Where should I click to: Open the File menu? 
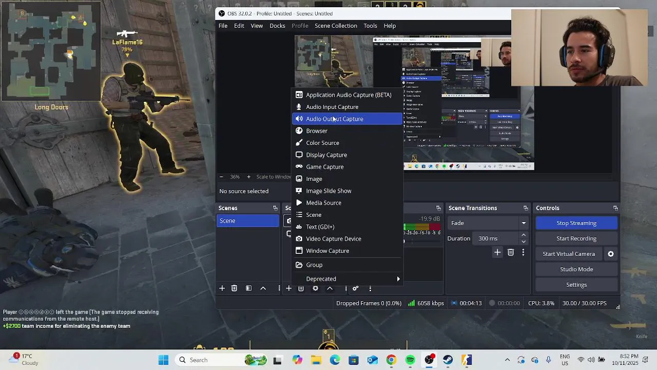(x=223, y=26)
